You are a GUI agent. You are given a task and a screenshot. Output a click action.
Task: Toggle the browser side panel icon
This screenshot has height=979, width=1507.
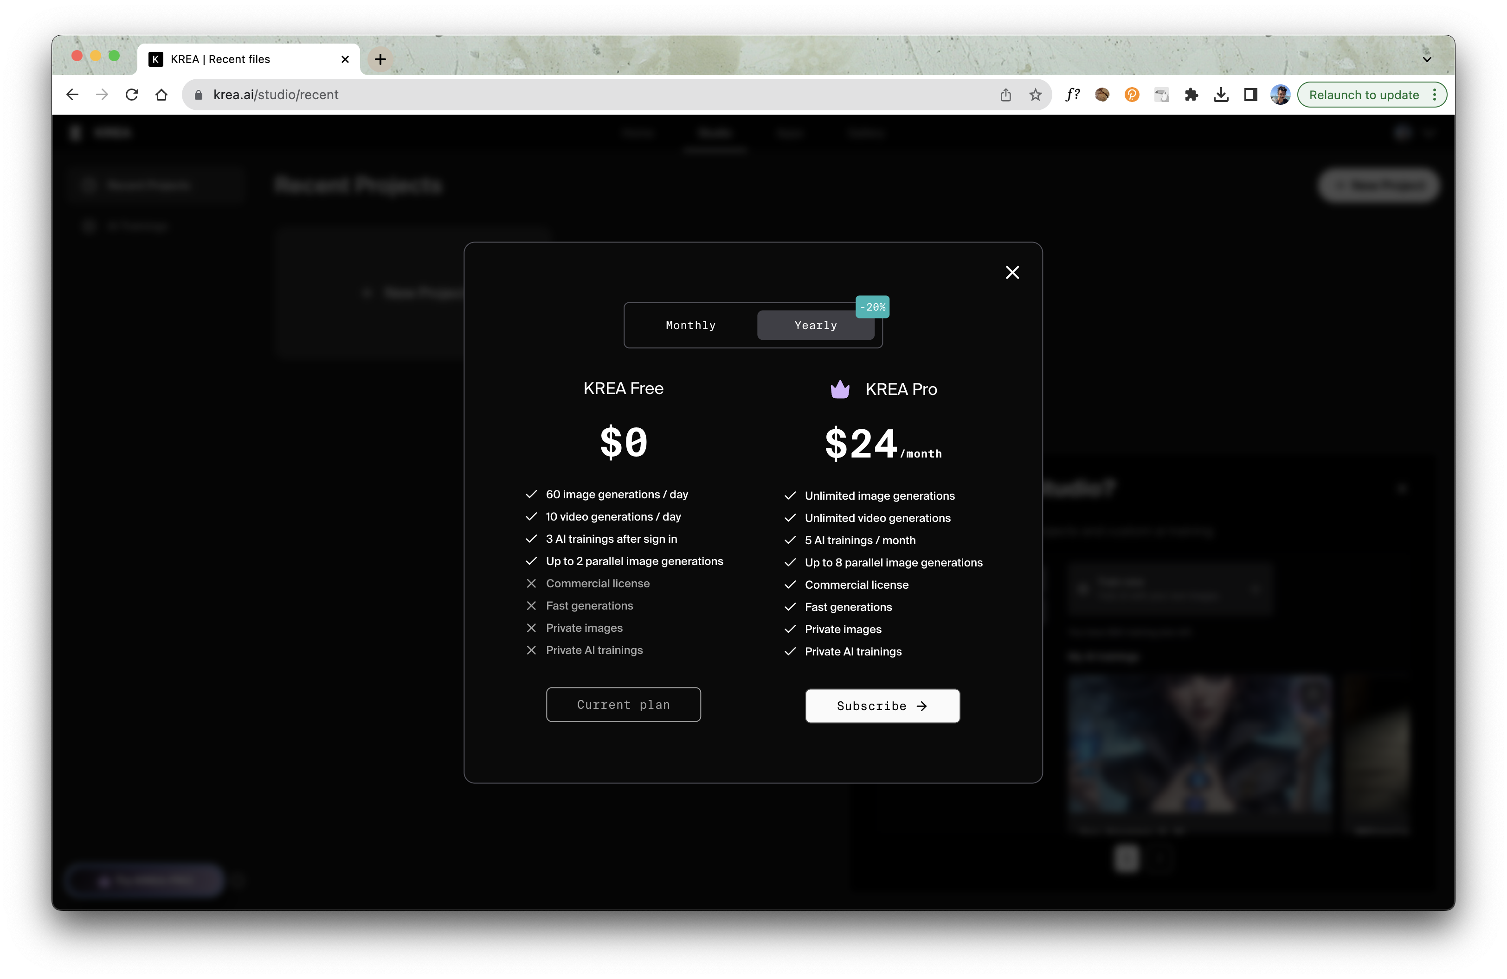coord(1250,95)
